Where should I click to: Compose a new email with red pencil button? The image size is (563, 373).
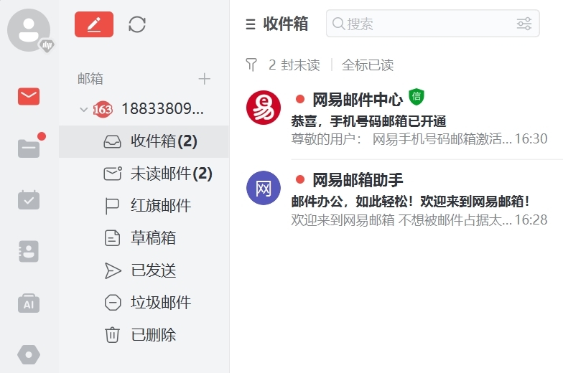point(94,24)
